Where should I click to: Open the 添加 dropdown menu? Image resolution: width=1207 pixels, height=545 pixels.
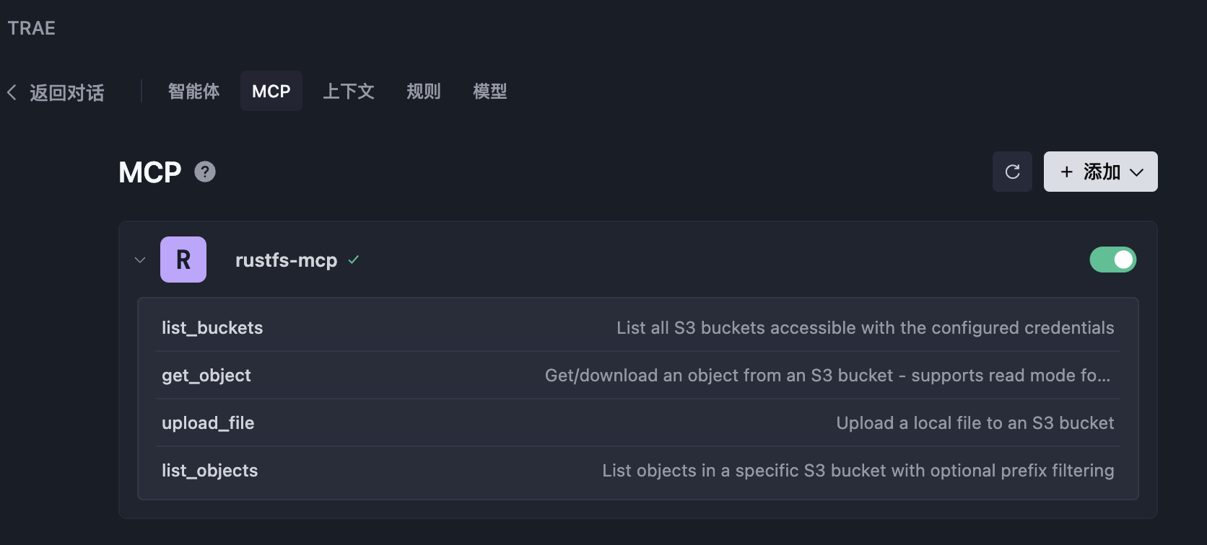click(1137, 172)
